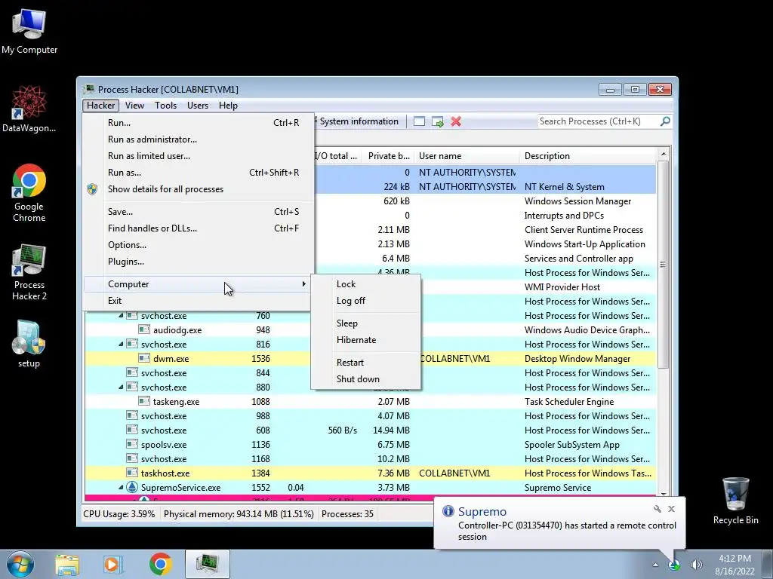Open the Tools menu
Image resolution: width=773 pixels, height=579 pixels.
coord(165,106)
